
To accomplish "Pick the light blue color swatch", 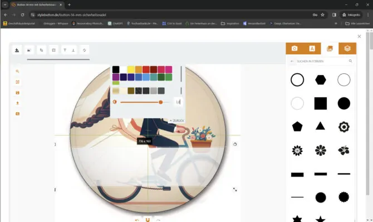I will [x=146, y=77].
